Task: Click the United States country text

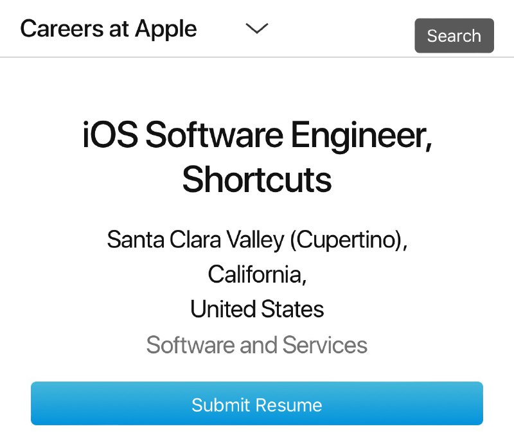Action: (x=257, y=309)
